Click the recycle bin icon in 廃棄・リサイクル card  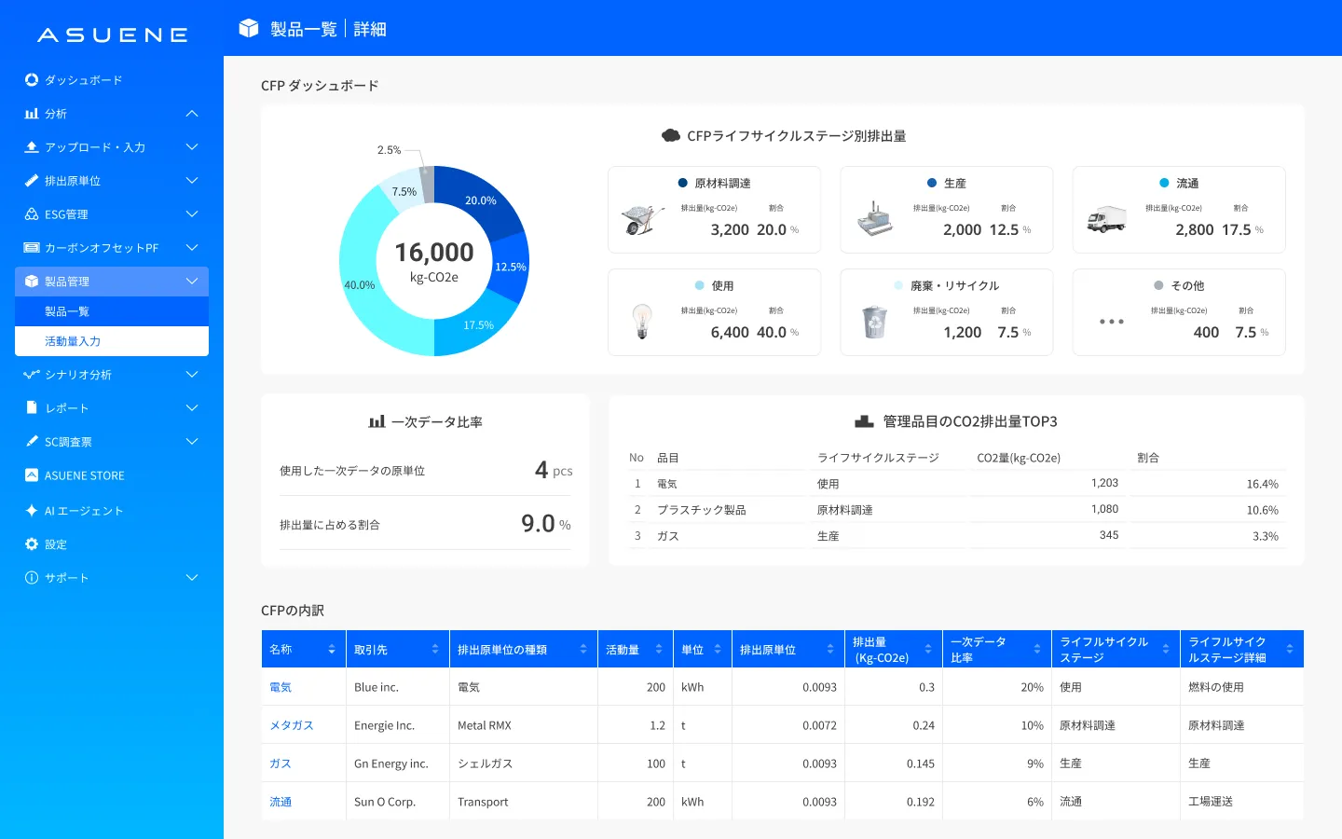(874, 322)
